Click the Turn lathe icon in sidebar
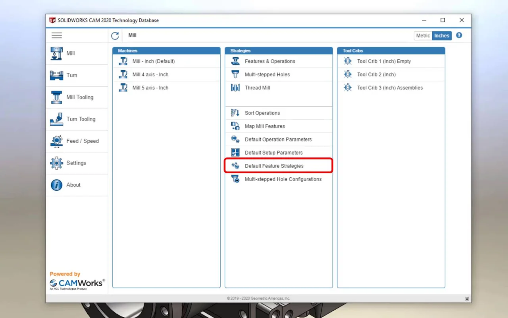Image resolution: width=508 pixels, height=318 pixels. pyautogui.click(x=56, y=75)
